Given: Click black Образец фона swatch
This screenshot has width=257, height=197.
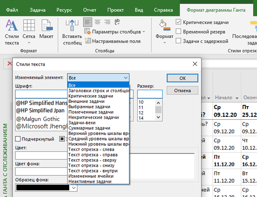Looking at the screenshot, I should (43, 188).
